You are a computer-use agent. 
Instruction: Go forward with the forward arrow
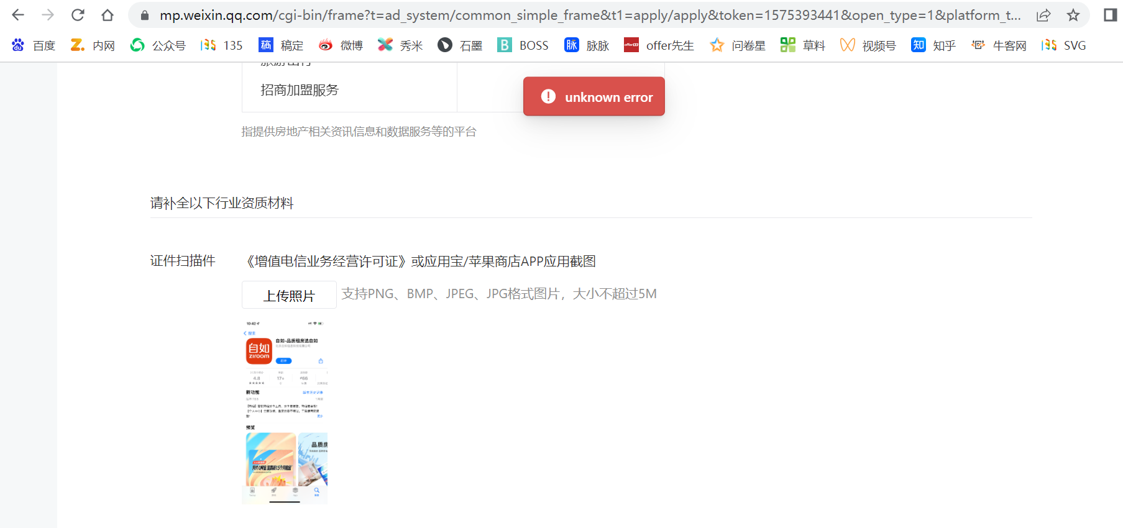pyautogui.click(x=48, y=15)
